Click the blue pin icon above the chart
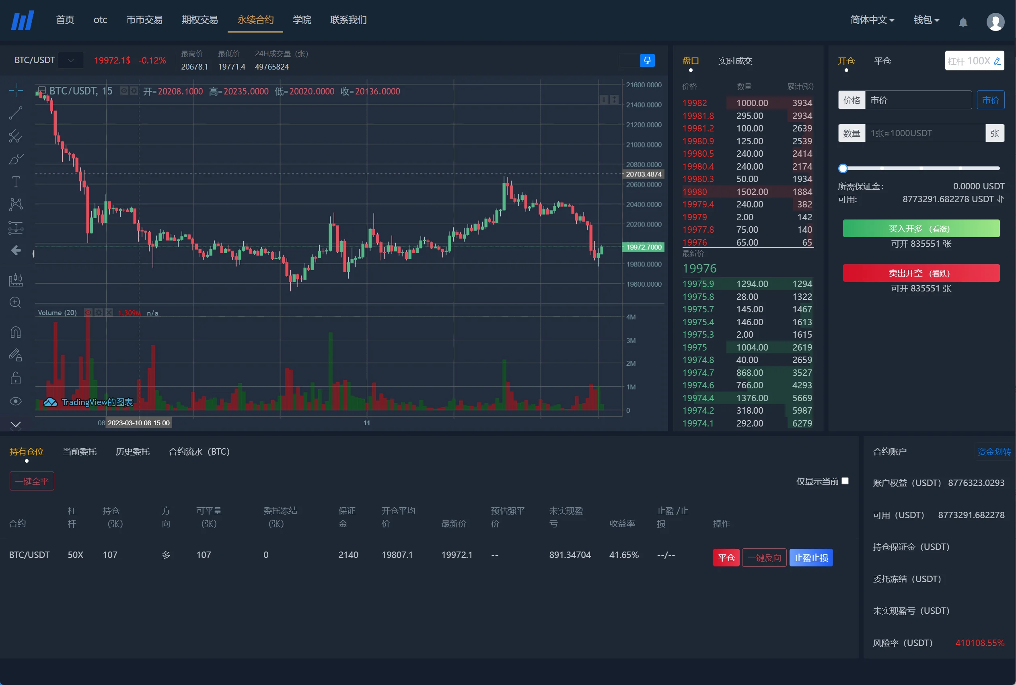Screen dimensions: 1016x685 pyautogui.click(x=647, y=60)
